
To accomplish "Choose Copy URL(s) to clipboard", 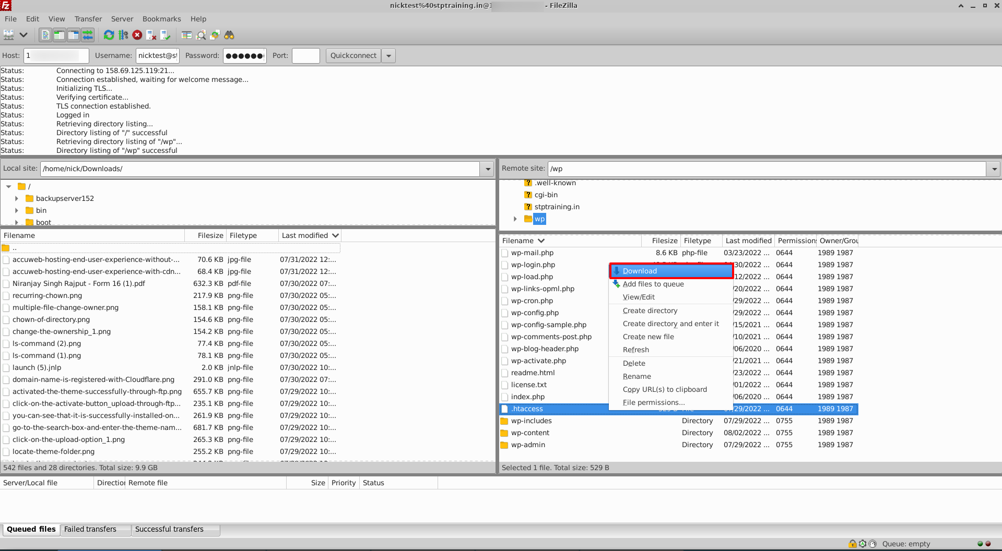I will pyautogui.click(x=671, y=389).
